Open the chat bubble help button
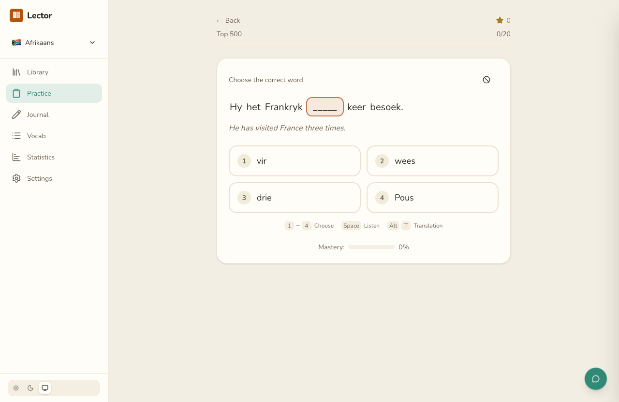The width and height of the screenshot is (619, 402). point(596,379)
